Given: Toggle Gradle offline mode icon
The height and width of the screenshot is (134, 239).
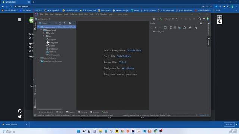Looking at the screenshot, I should tap(190, 28).
